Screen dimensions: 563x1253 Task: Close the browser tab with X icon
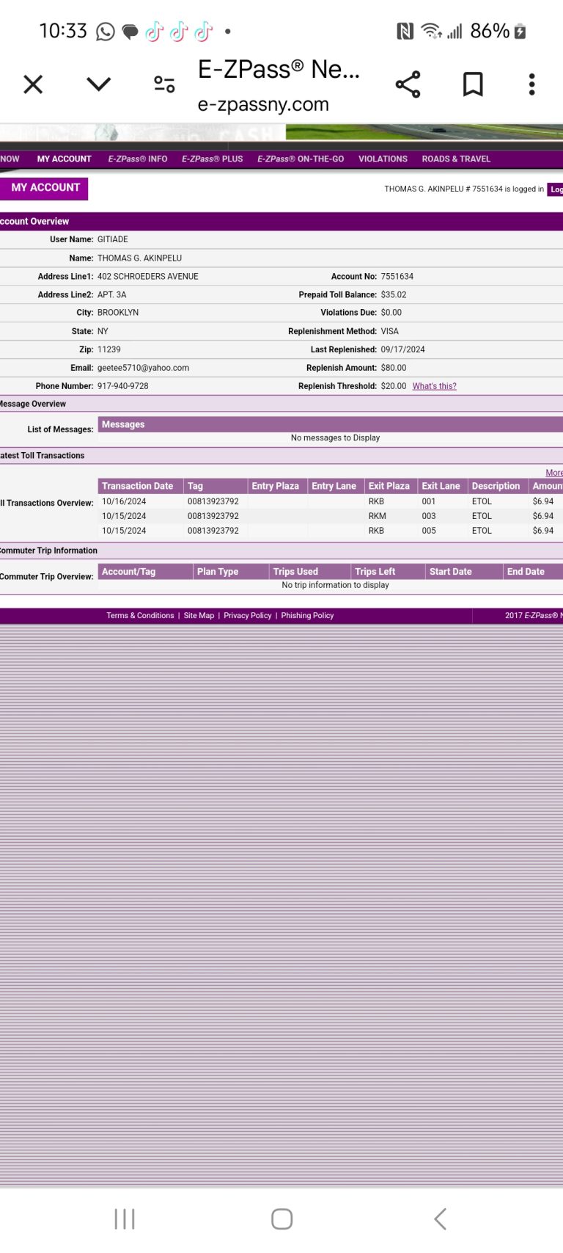tap(33, 84)
